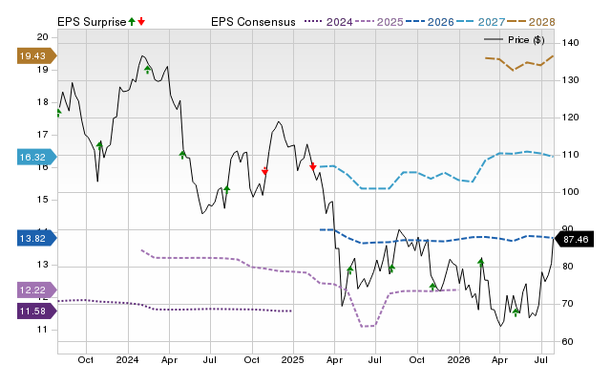Toggle the 2026 consensus series in legend

(430, 22)
